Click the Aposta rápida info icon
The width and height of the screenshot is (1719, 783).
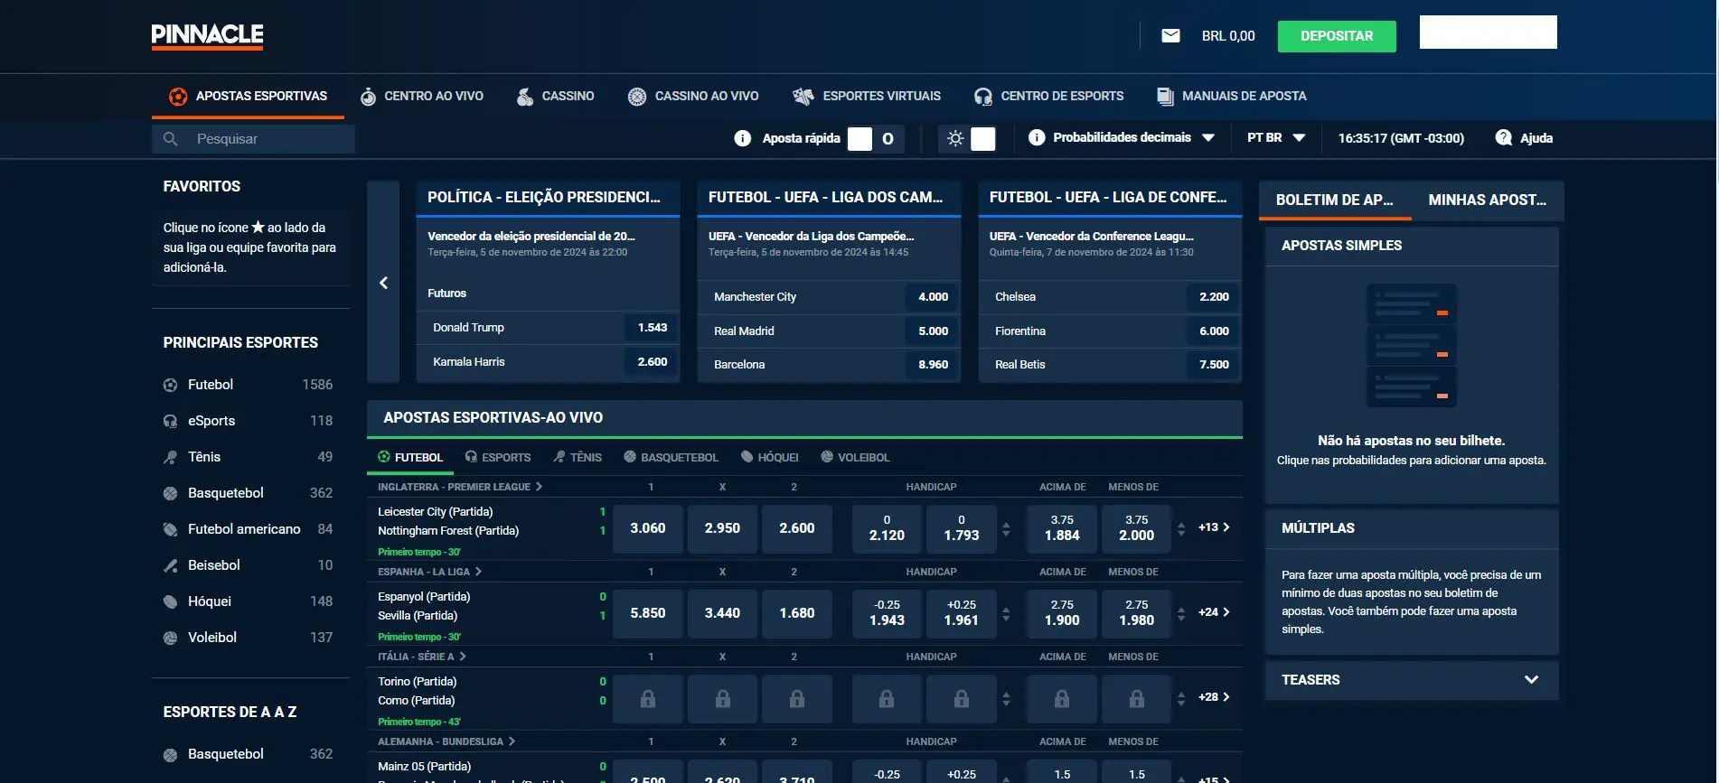742,138
